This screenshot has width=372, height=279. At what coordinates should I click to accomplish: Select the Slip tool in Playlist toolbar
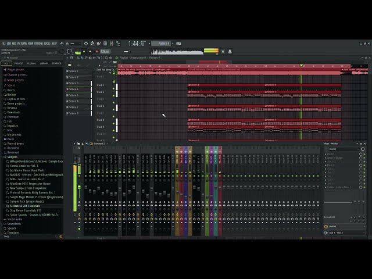click(x=94, y=58)
